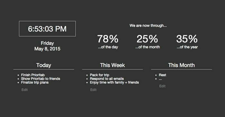
Task: Select the 'Rest' monthly item
Action: click(162, 75)
